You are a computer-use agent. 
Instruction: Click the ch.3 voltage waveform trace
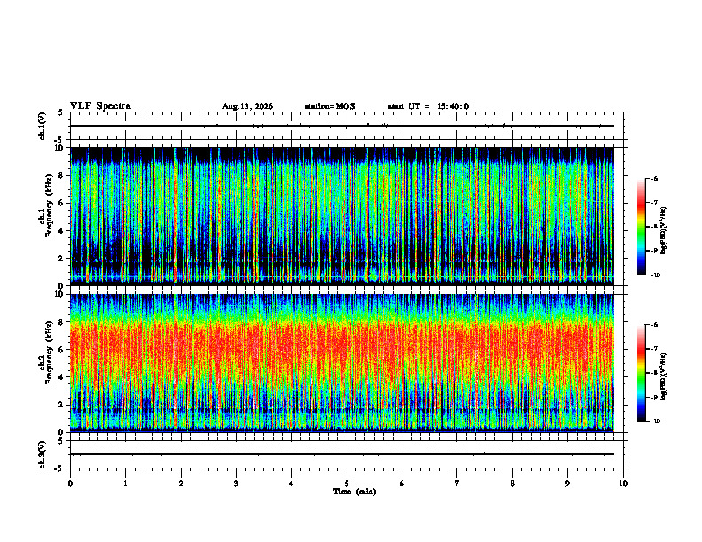click(x=342, y=454)
